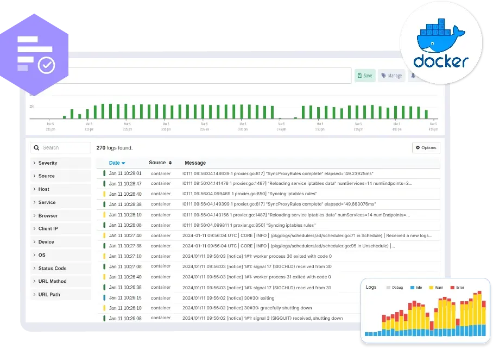Viewport: 493px width, 348px height.
Task: Open log row dated Jan 11 10:26:38
Action: click(230, 288)
